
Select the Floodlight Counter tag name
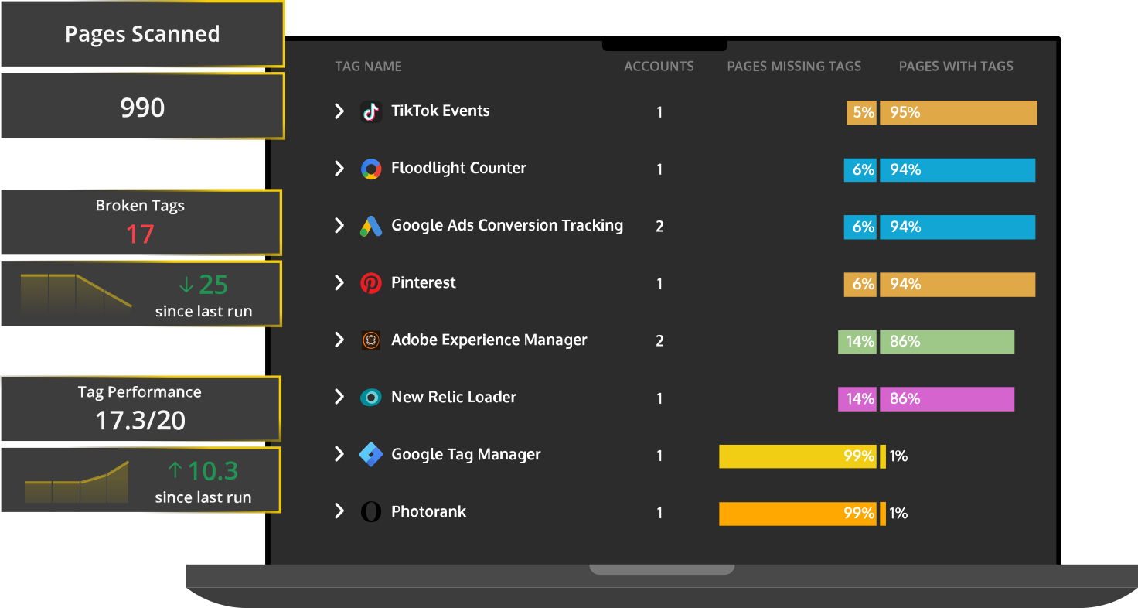coord(458,168)
